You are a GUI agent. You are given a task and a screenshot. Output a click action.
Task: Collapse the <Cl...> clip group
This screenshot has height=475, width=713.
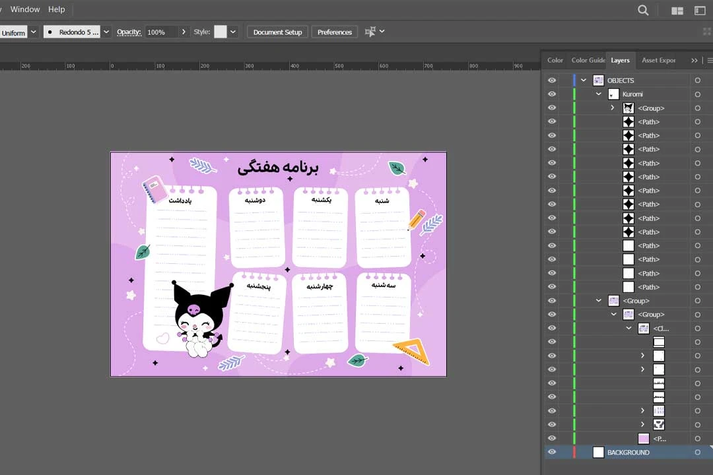628,328
